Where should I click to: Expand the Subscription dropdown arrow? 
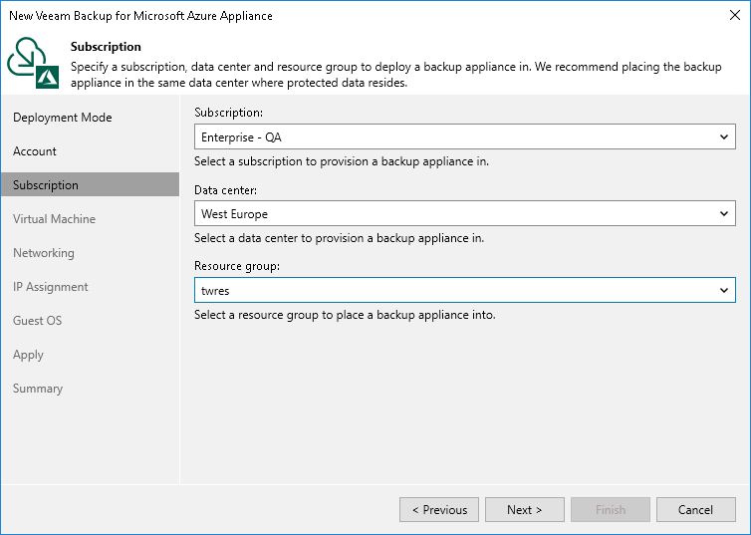tap(724, 137)
